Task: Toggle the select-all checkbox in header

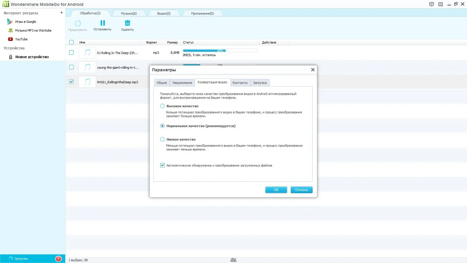Action: (72, 42)
